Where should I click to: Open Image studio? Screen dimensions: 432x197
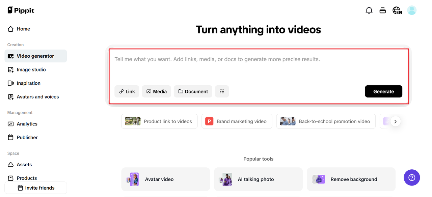(x=36, y=69)
